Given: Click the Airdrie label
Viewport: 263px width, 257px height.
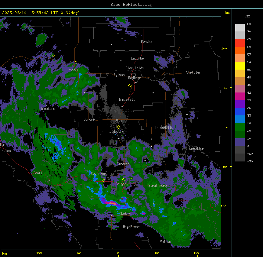Looking at the screenshot, I should (123, 164).
